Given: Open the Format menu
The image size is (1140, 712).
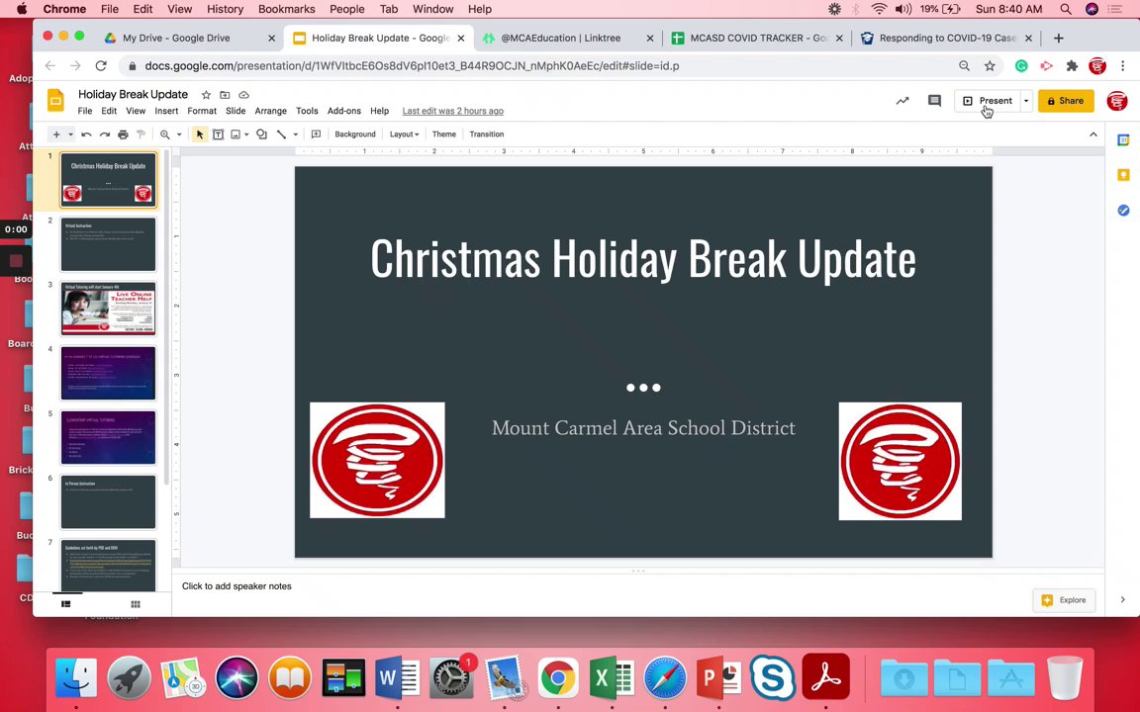Looking at the screenshot, I should click(x=202, y=111).
